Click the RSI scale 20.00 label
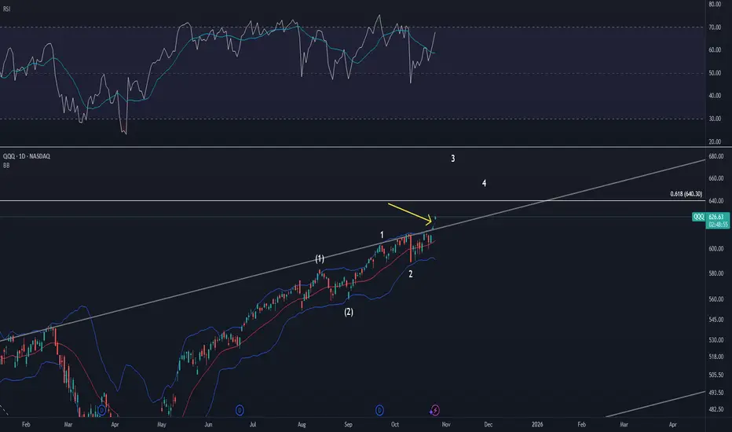 pos(715,142)
